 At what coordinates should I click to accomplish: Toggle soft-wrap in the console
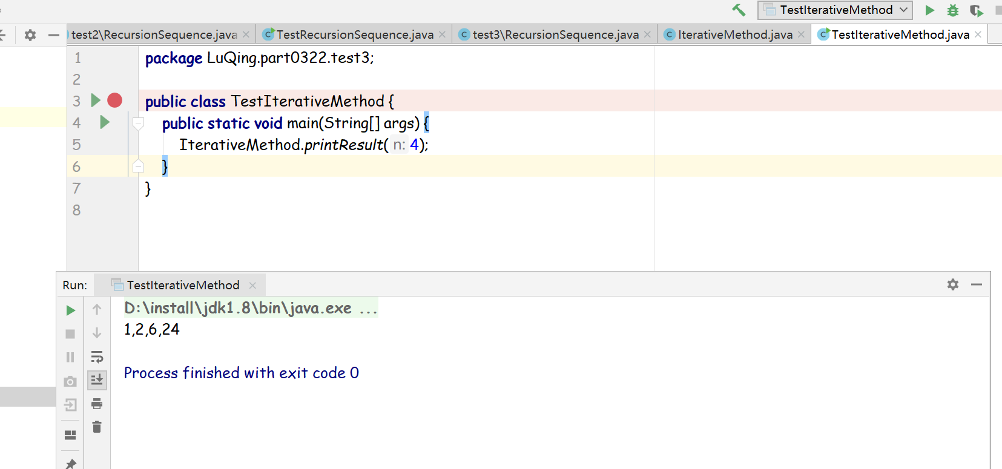[97, 356]
